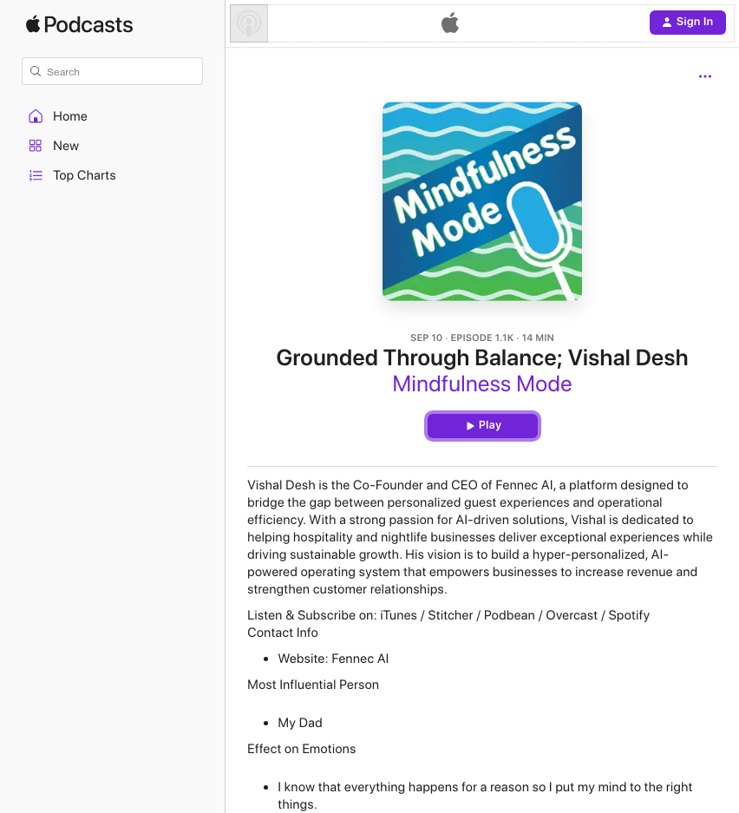Viewport: 739px width, 813px height.
Task: Play the Grounded Through Balance episode
Action: pyautogui.click(x=482, y=426)
